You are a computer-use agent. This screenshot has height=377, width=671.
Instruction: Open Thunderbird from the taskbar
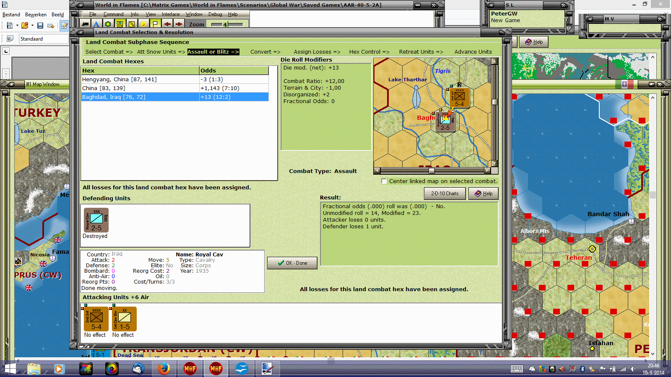(138, 369)
